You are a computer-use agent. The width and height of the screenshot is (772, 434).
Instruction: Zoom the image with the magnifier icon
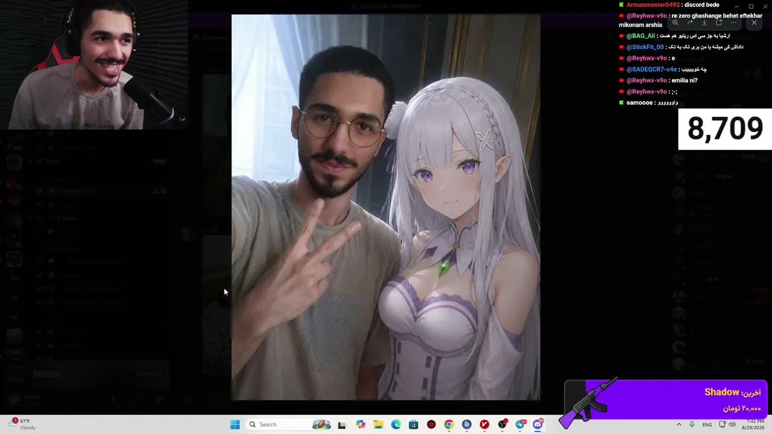675,23
